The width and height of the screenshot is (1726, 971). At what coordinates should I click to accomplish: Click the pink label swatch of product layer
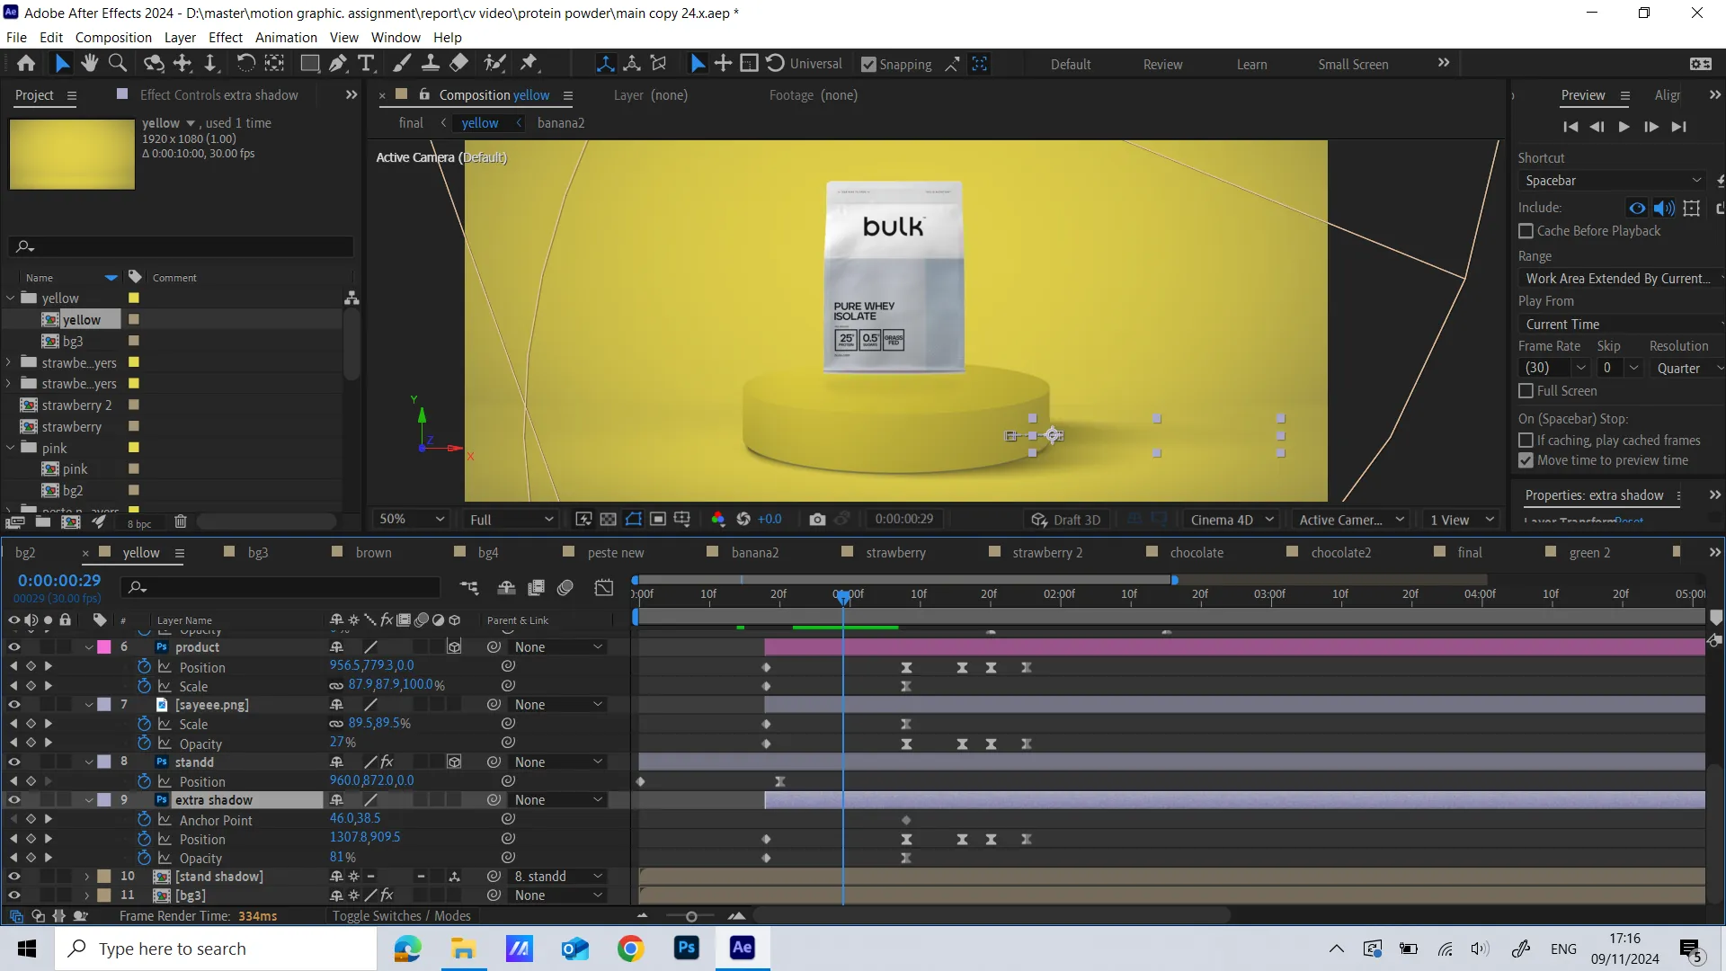pos(104,647)
